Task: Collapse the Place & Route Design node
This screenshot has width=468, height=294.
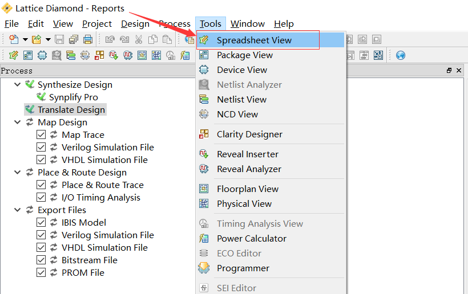Action: [x=17, y=172]
